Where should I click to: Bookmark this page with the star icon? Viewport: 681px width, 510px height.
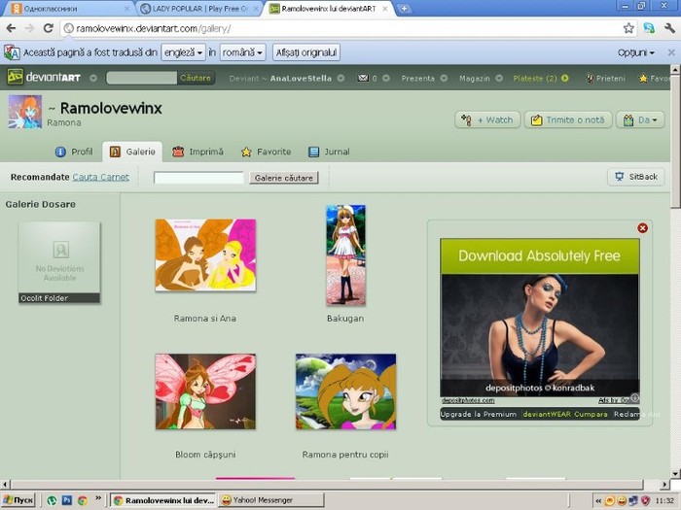(x=628, y=28)
